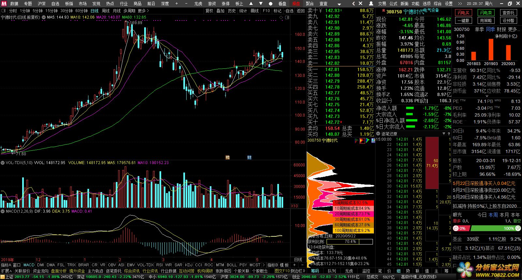Select the 单季 report option
This screenshot has width=522, height=280.
pyautogui.click(x=479, y=29)
